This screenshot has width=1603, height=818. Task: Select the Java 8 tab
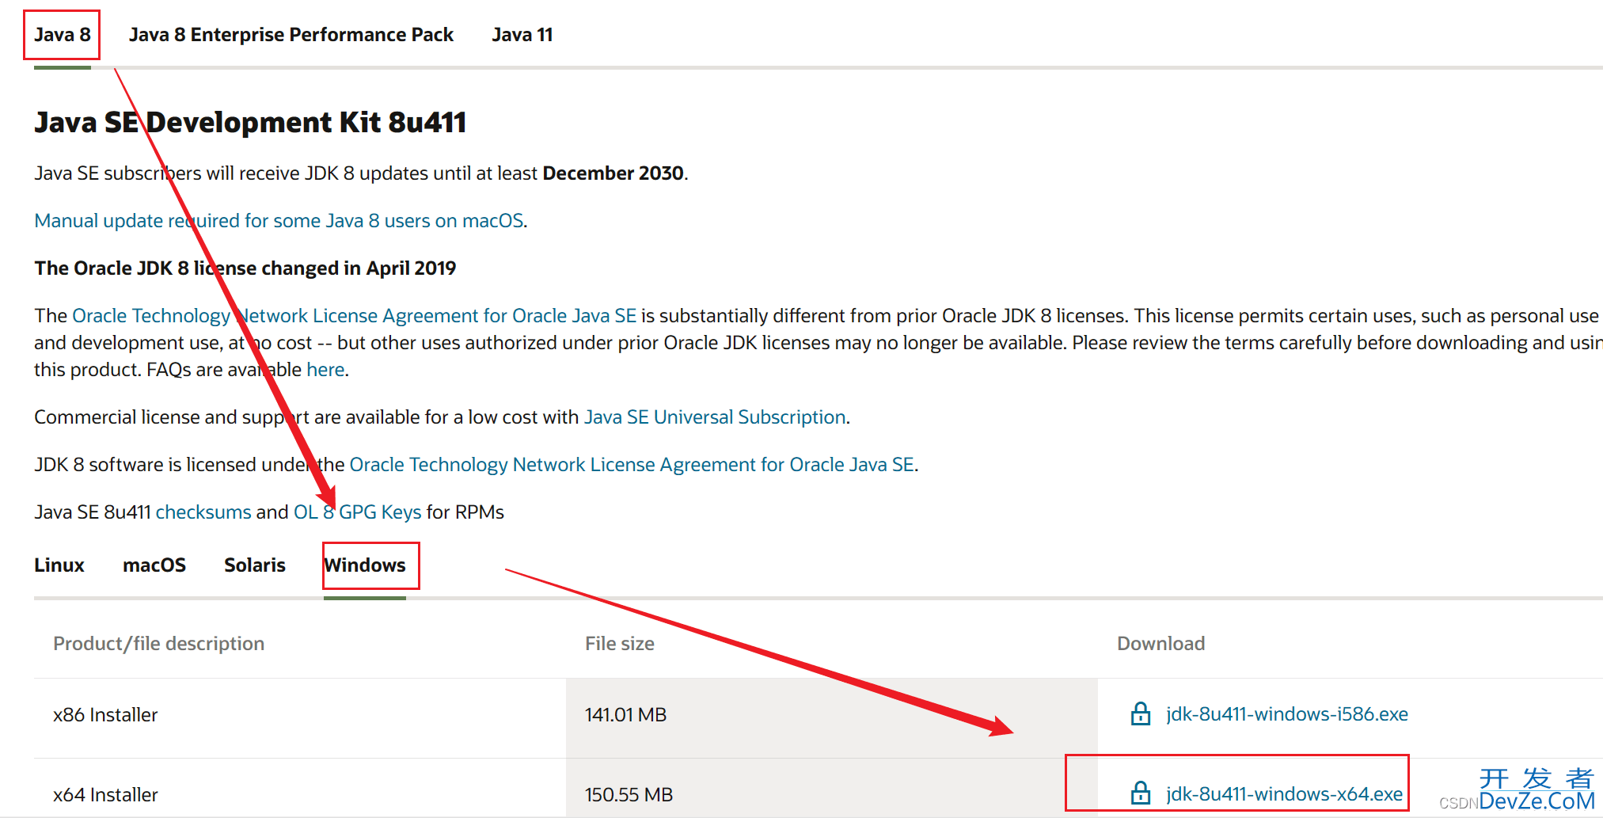(62, 35)
